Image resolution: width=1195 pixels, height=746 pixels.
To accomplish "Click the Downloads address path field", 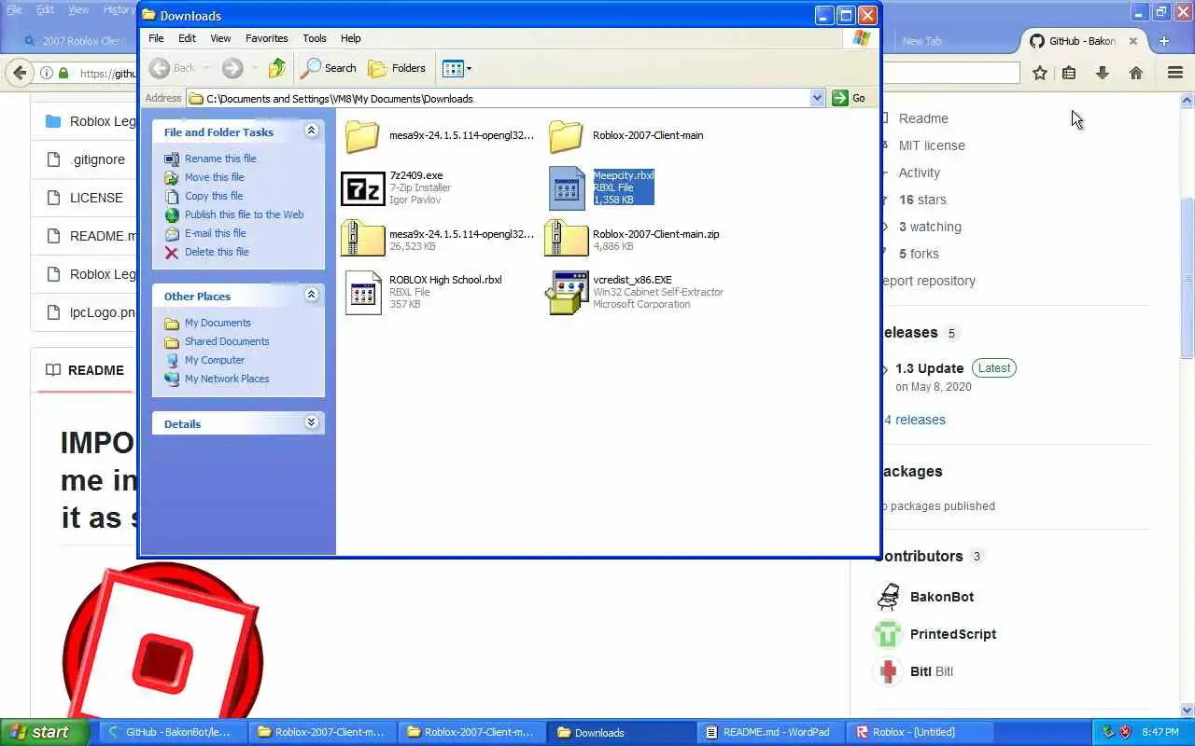I will coord(499,98).
